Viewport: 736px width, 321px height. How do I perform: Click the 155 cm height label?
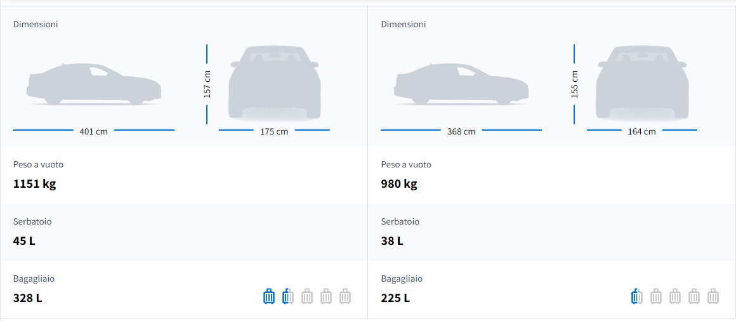[x=575, y=84]
